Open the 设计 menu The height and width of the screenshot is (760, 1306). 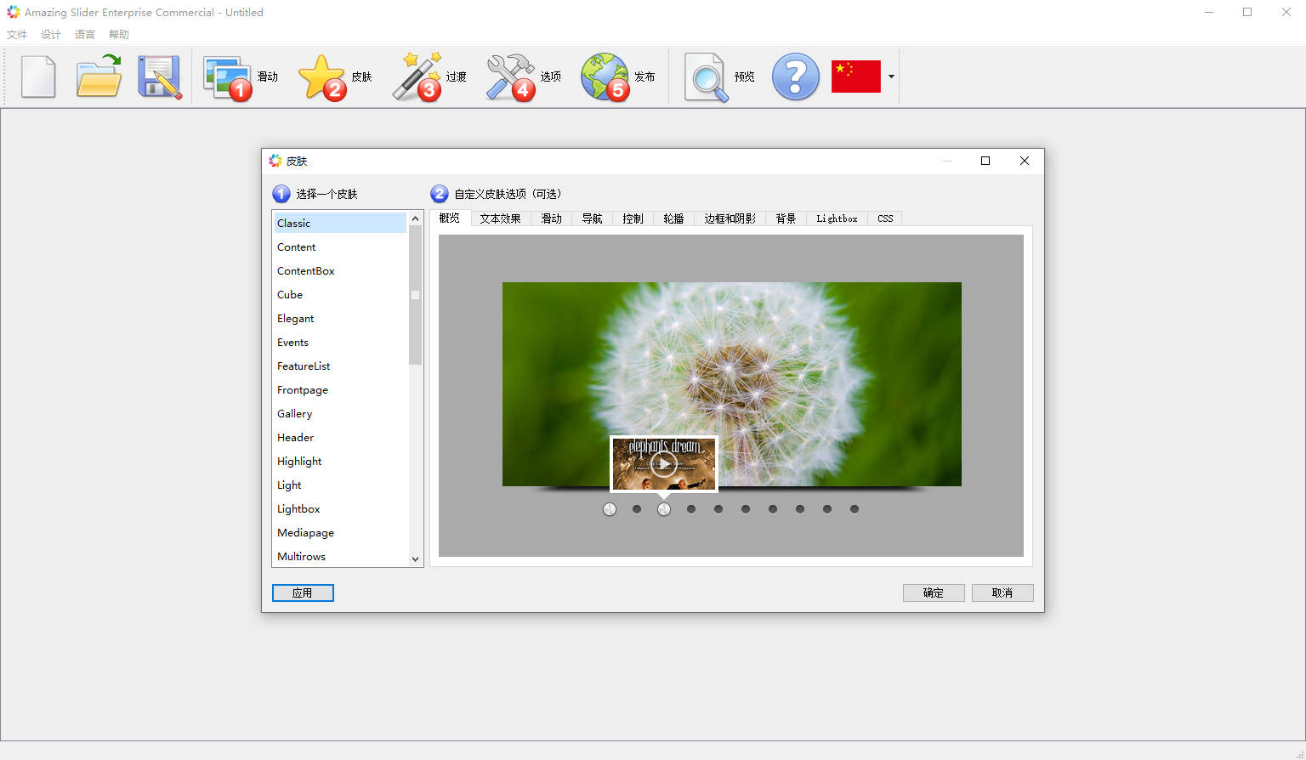pyautogui.click(x=51, y=35)
